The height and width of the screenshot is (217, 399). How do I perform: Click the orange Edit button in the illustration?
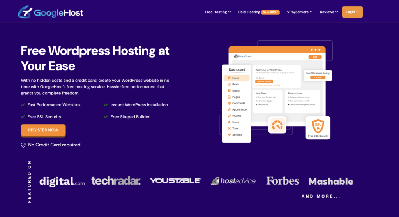click(315, 57)
